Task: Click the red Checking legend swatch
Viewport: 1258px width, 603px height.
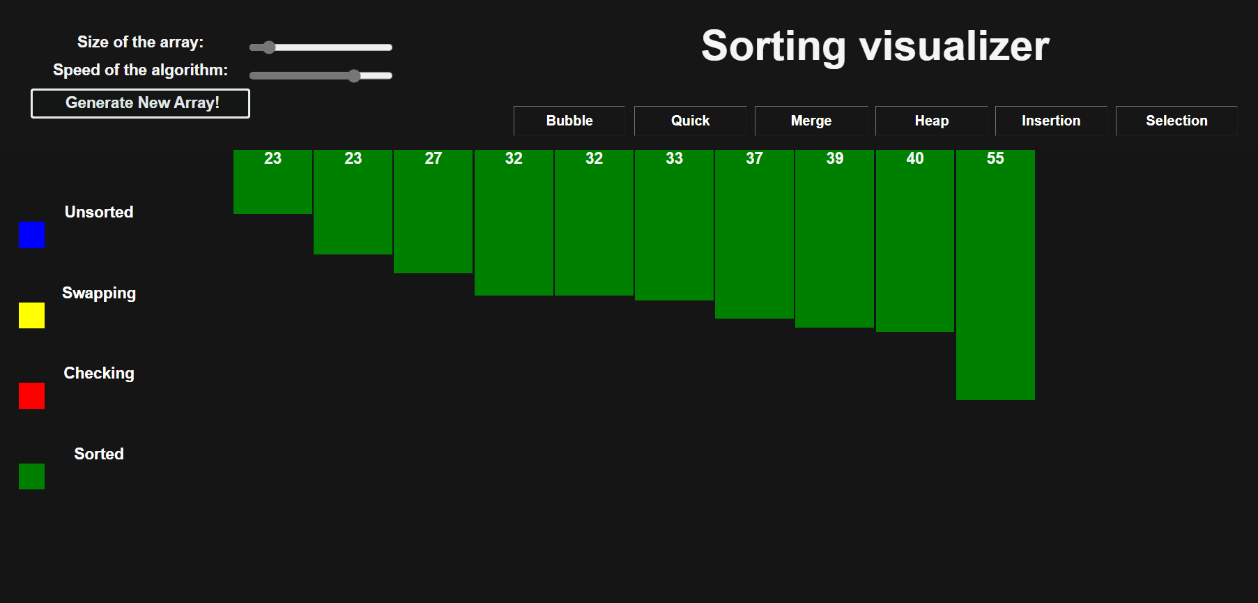Action: [x=31, y=396]
